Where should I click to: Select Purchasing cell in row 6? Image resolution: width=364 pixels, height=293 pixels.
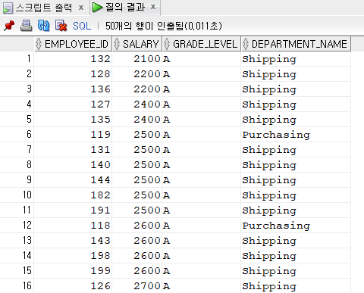296,135
